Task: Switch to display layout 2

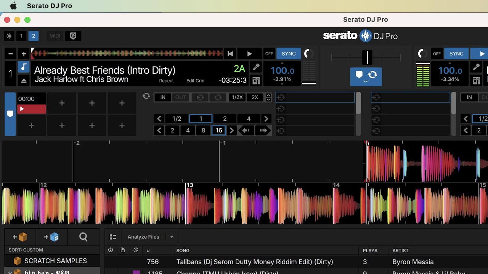Action: pyautogui.click(x=34, y=36)
